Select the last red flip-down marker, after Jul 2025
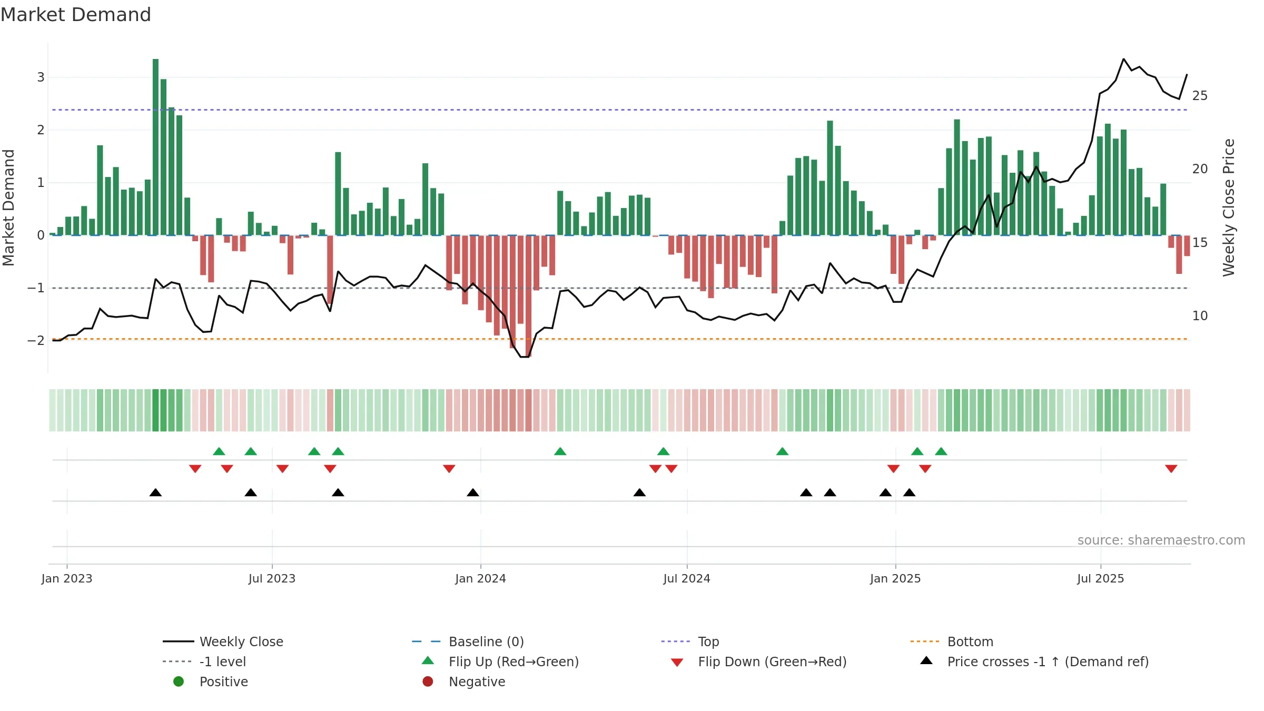Image resolution: width=1264 pixels, height=711 pixels. click(x=1171, y=469)
